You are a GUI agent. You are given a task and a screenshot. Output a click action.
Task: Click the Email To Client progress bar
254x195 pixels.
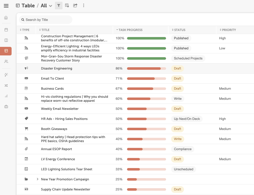click(146, 79)
